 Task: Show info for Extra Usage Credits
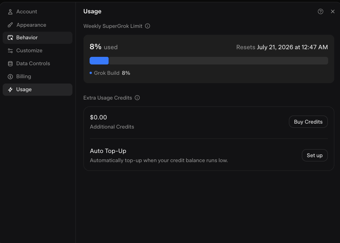137,98
